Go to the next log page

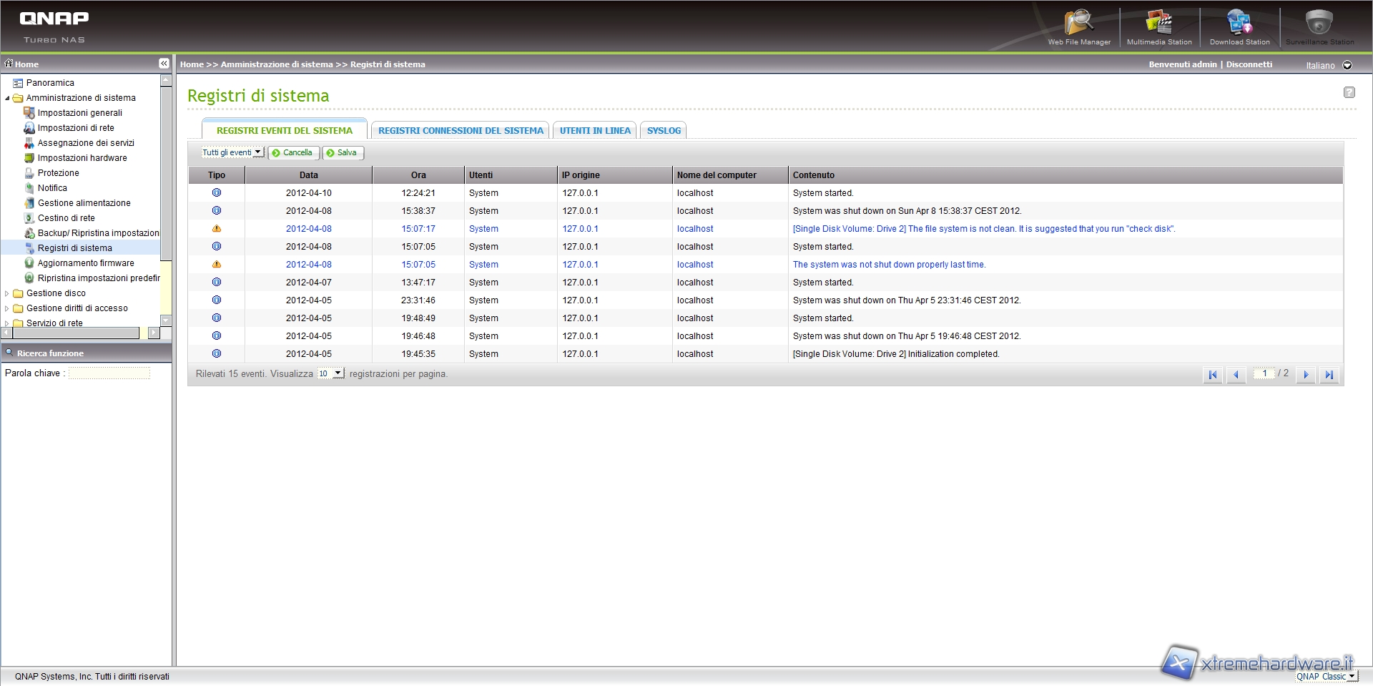click(1306, 374)
